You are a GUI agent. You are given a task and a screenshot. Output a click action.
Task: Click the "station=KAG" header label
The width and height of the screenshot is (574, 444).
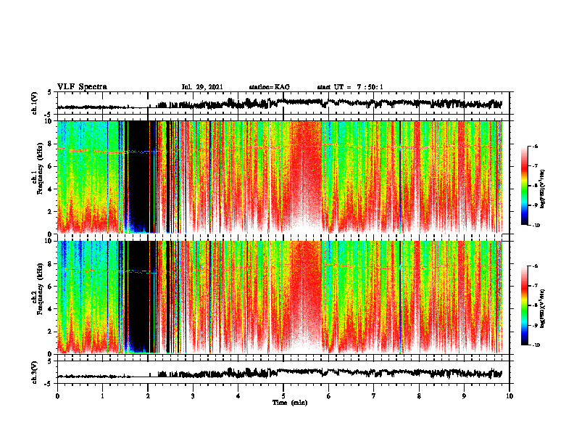tap(270, 87)
